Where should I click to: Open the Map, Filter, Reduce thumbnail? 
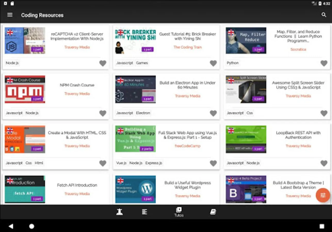246,40
